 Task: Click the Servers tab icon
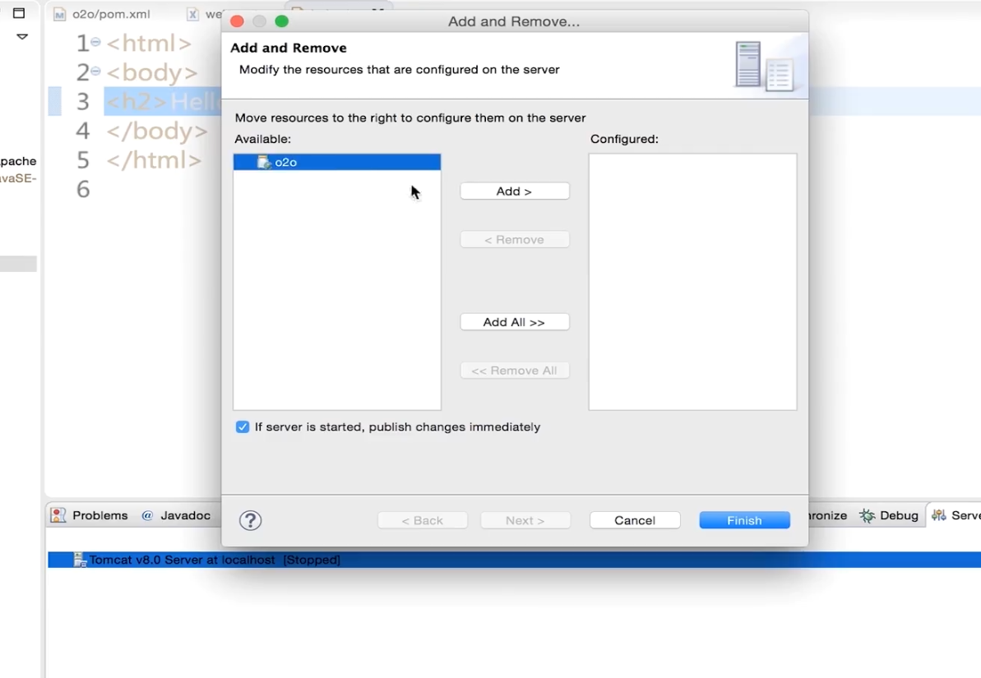tap(938, 515)
